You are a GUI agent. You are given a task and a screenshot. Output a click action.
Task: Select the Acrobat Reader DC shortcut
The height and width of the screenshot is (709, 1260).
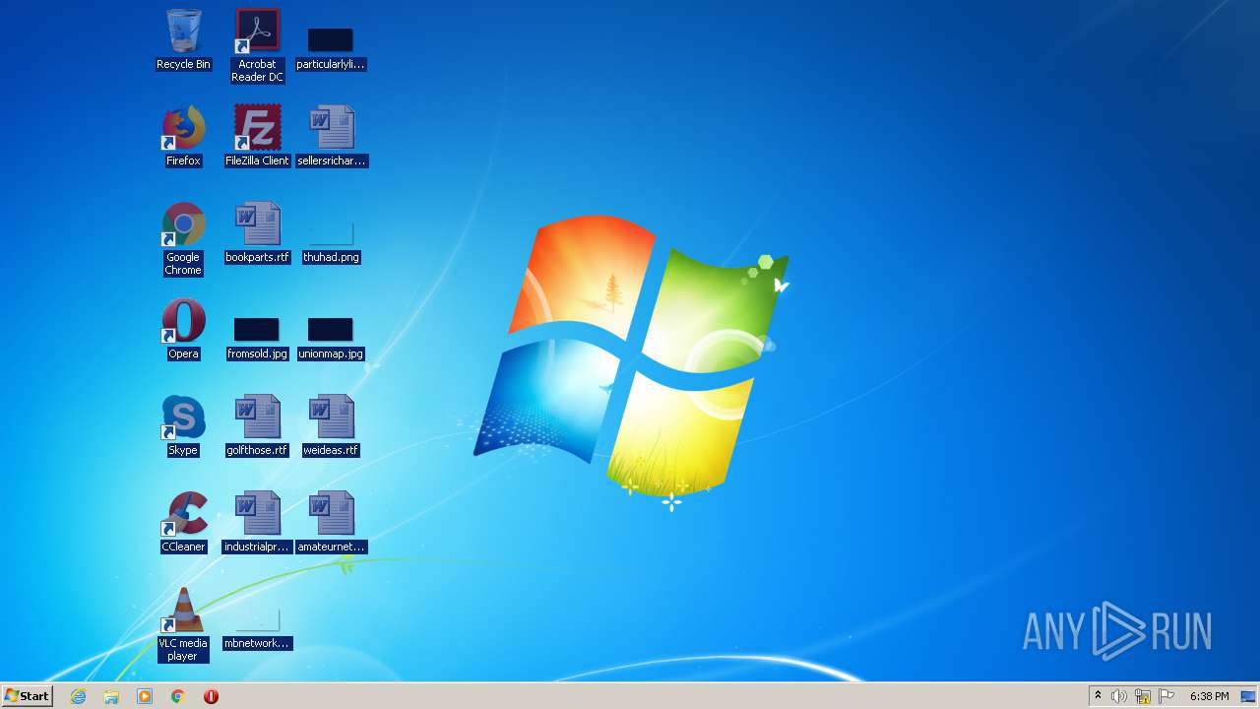(257, 45)
